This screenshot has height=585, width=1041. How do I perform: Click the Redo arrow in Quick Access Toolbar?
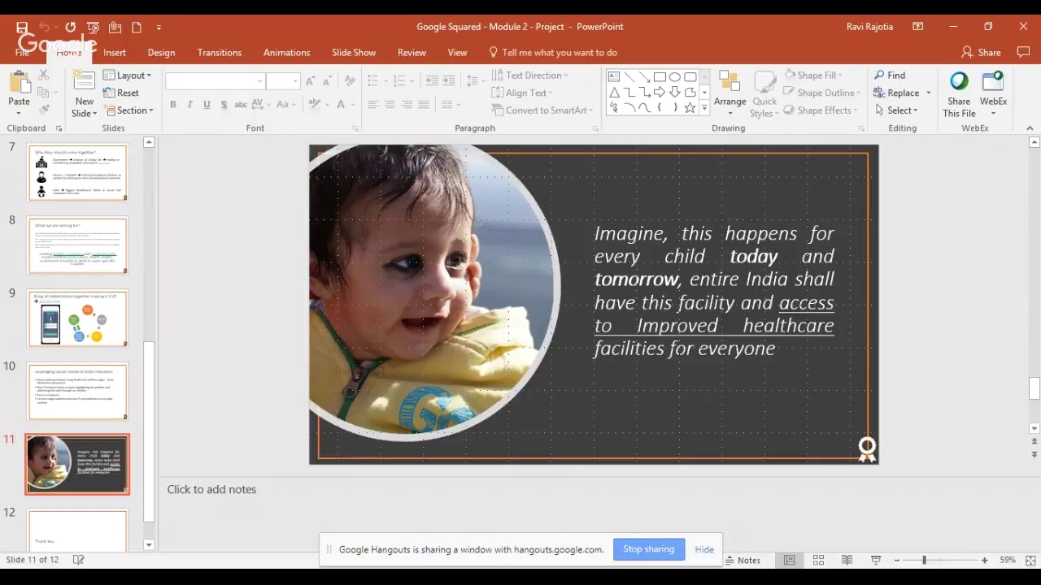coord(70,27)
